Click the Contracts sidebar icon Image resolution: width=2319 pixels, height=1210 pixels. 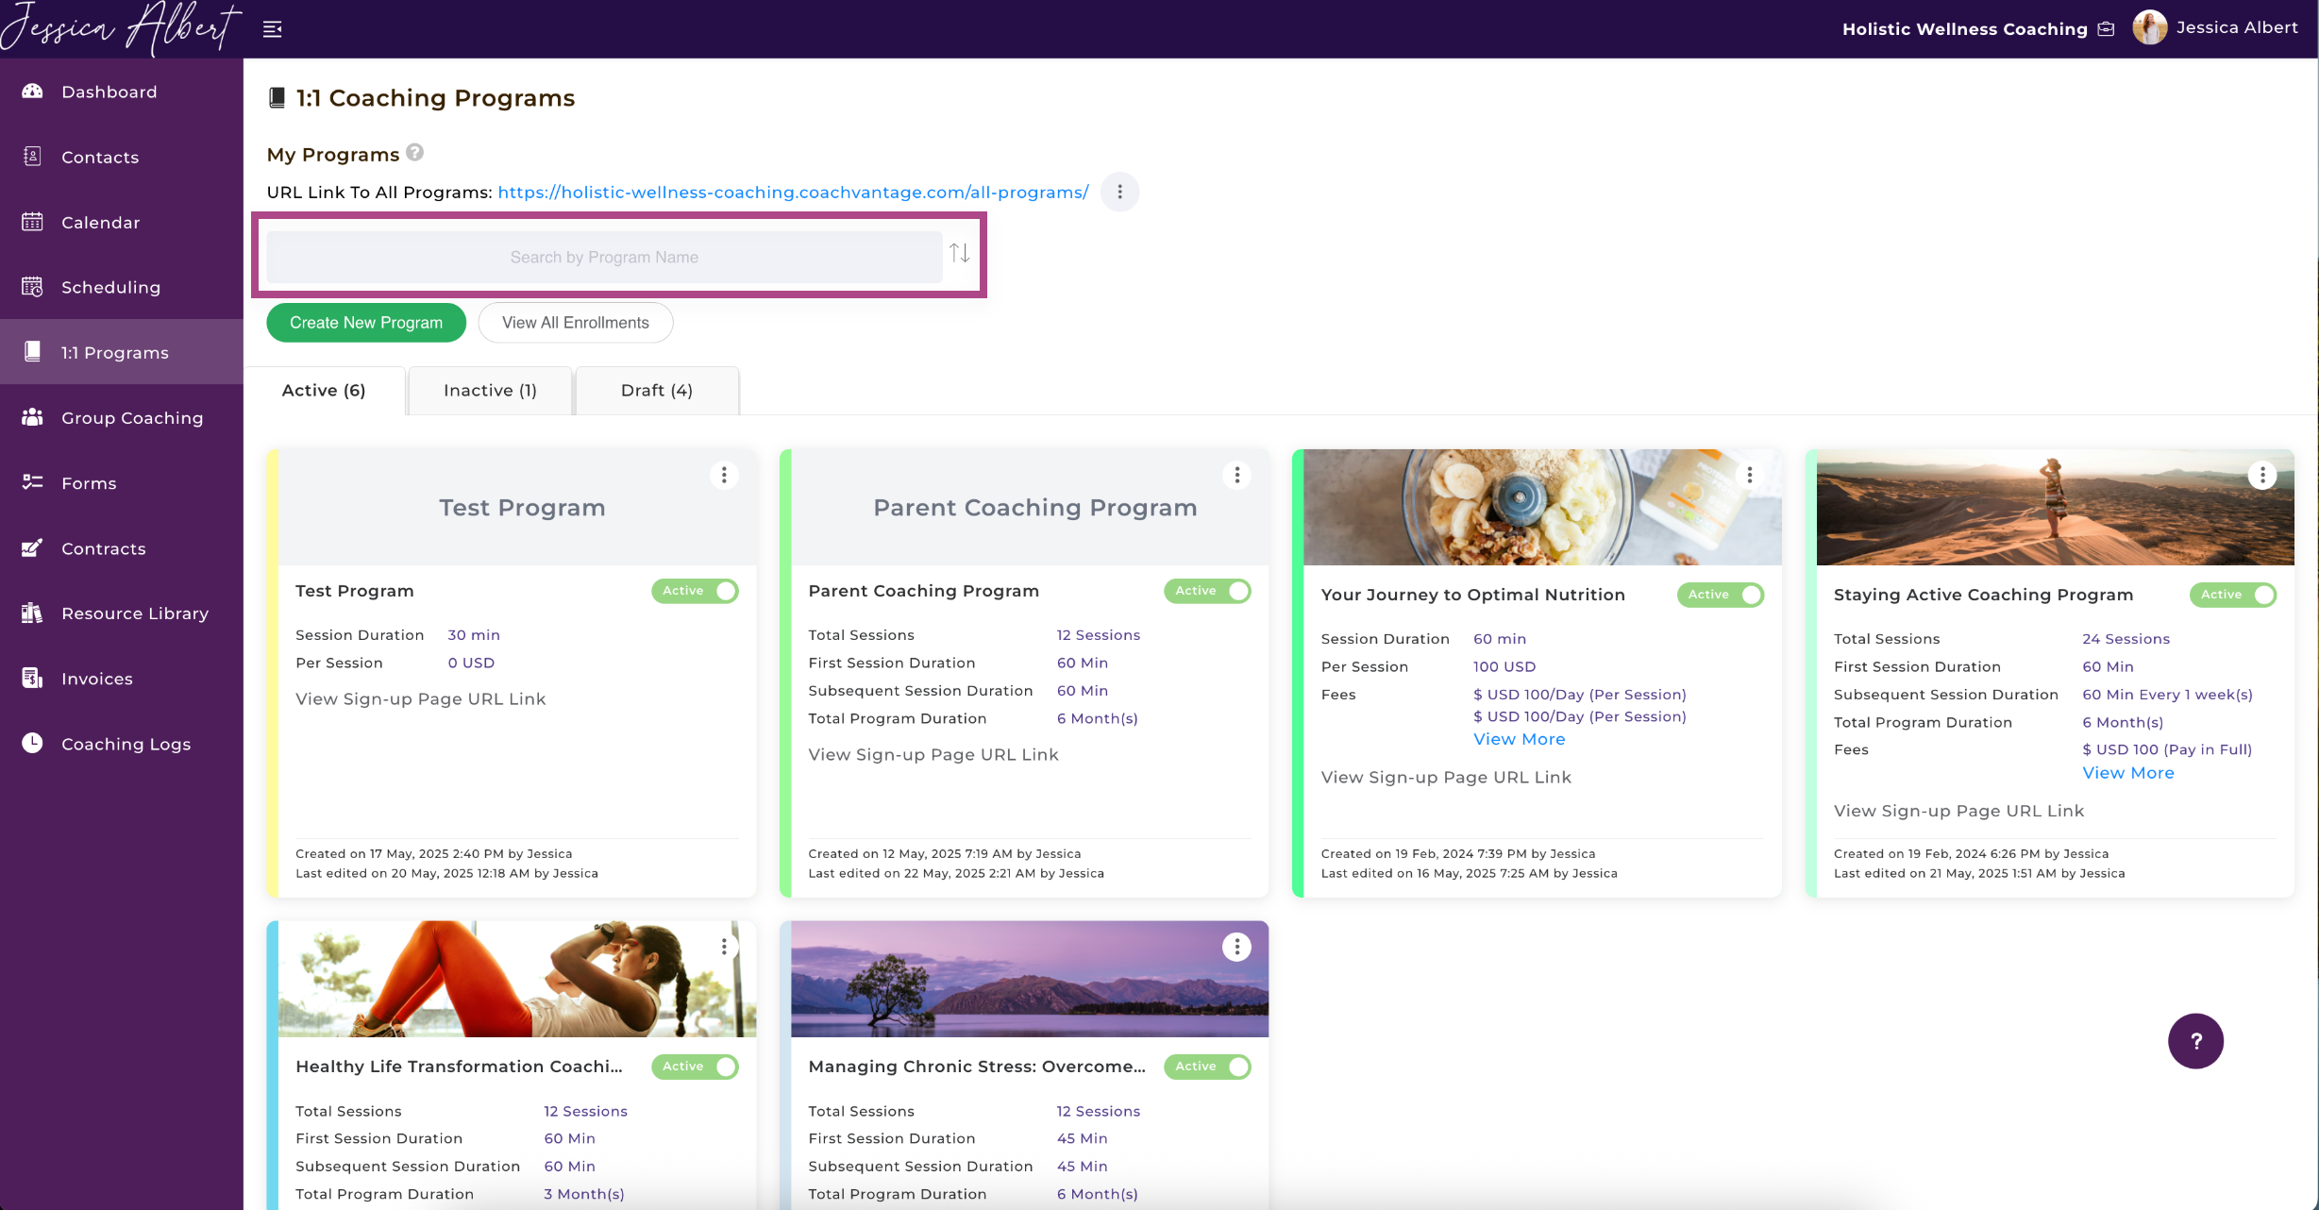32,547
